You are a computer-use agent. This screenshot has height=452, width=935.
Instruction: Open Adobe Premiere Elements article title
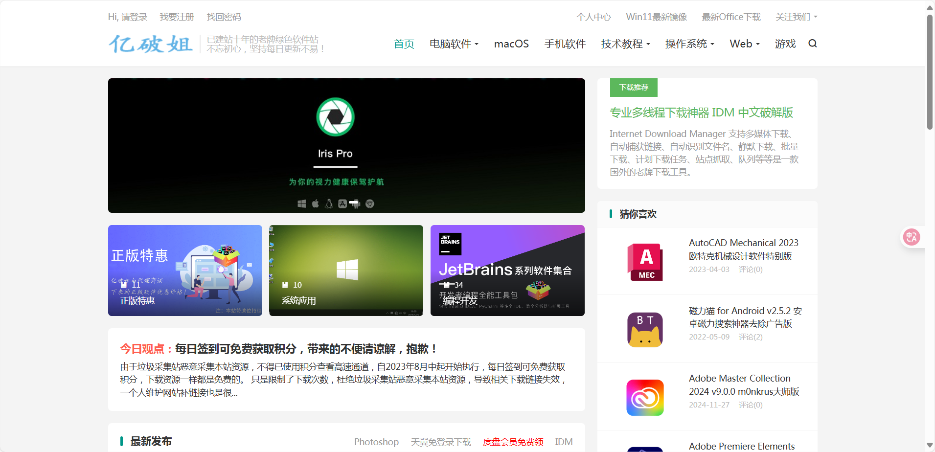click(742, 446)
